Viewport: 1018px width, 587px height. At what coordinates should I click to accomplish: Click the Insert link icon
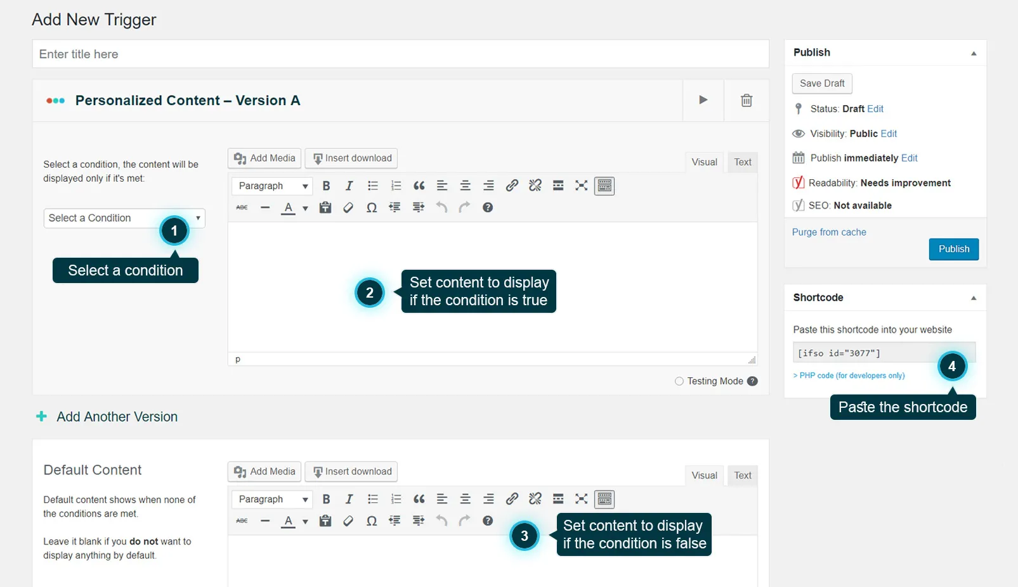point(511,186)
